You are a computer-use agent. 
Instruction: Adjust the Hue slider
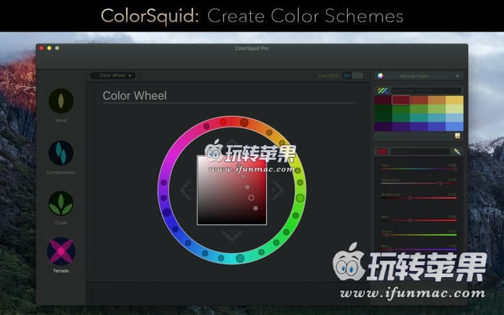(419, 169)
